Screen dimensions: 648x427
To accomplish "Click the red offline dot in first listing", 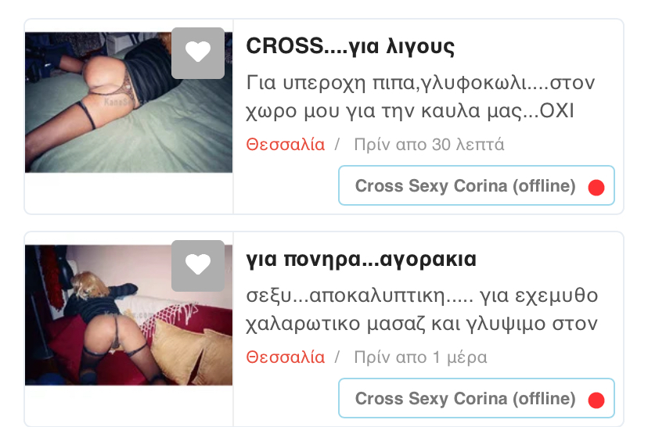I will [x=596, y=188].
